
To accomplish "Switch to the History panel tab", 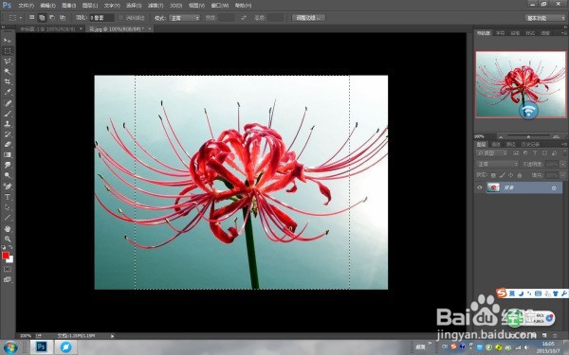I will 530,144.
